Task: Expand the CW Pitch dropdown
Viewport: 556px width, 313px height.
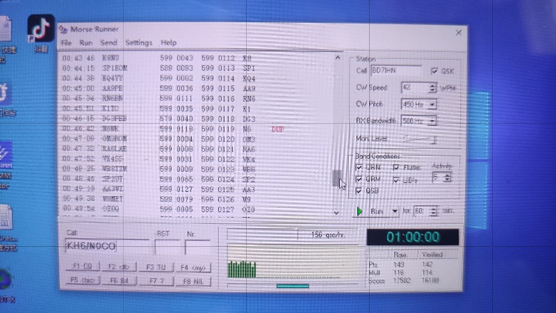Action: 432,104
